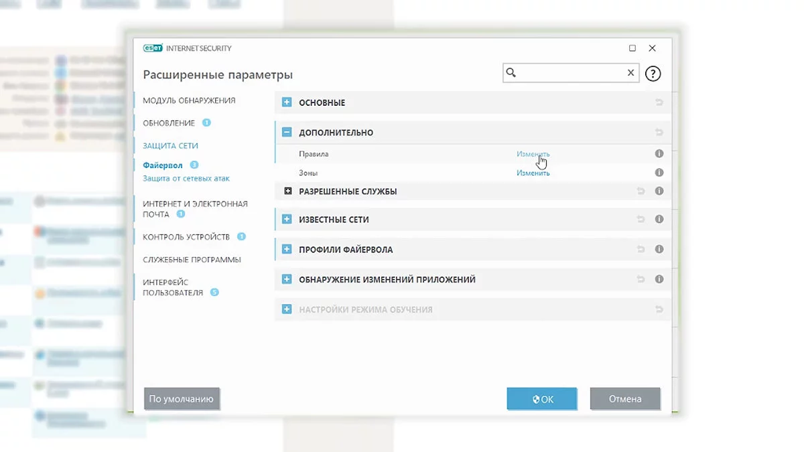Collapse the Дополнительно section

coord(287,133)
